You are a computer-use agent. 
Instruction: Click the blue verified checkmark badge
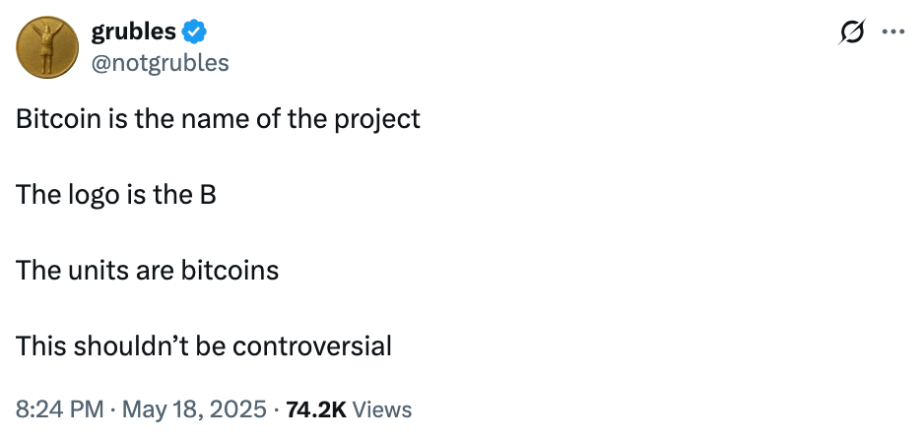click(x=195, y=31)
